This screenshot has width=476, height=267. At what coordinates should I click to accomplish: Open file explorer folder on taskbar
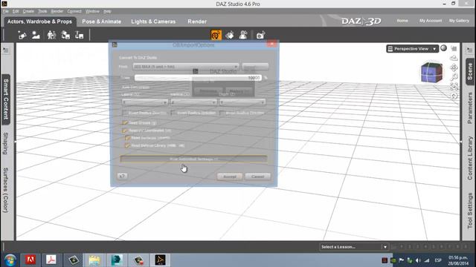tap(94, 260)
